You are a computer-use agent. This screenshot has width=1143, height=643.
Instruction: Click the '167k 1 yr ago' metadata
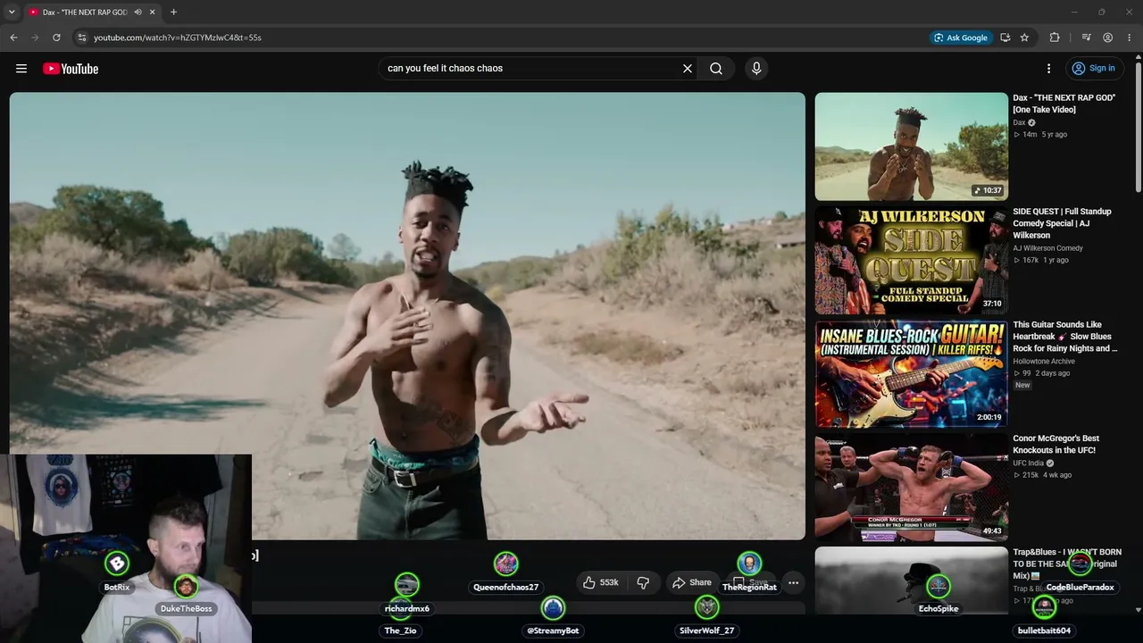click(1040, 260)
